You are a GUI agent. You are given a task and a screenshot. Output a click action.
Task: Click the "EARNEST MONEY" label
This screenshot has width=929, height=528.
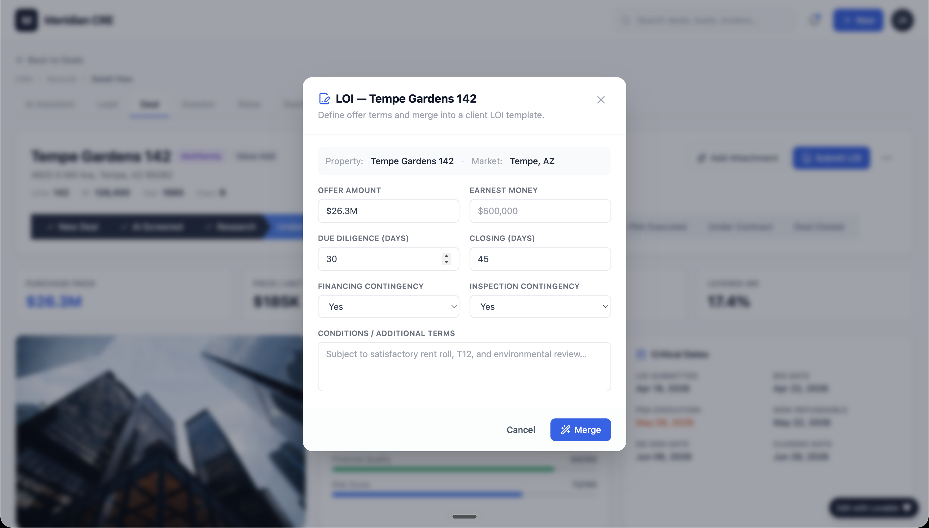pos(503,190)
